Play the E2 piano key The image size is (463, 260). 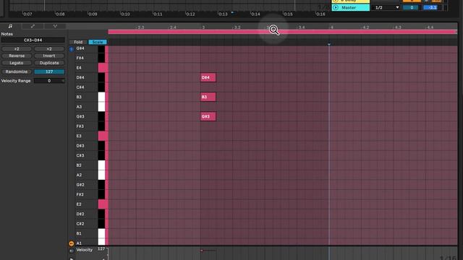pyautogui.click(x=103, y=204)
